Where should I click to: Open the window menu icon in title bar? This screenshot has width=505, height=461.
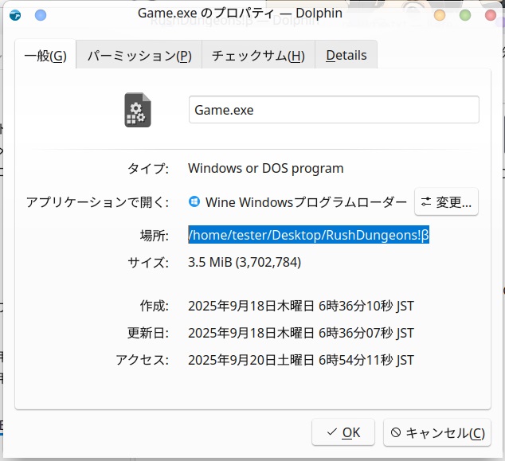coord(17,14)
